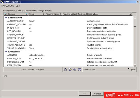Image resolution: width=140 pixels, height=98 pixels.
Task: Click the Keyword column header
Action: click(18, 14)
